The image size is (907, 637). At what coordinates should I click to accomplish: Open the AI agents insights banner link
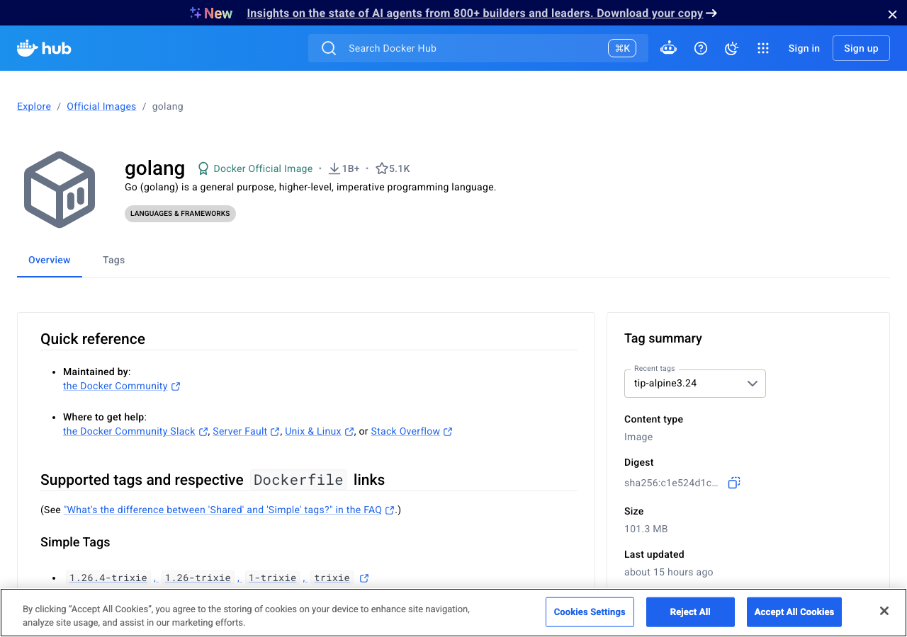482,13
